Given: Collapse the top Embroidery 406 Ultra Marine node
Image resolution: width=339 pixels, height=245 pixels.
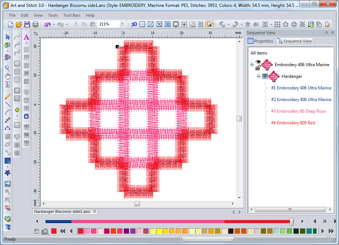Looking at the screenshot, I should point(252,65).
